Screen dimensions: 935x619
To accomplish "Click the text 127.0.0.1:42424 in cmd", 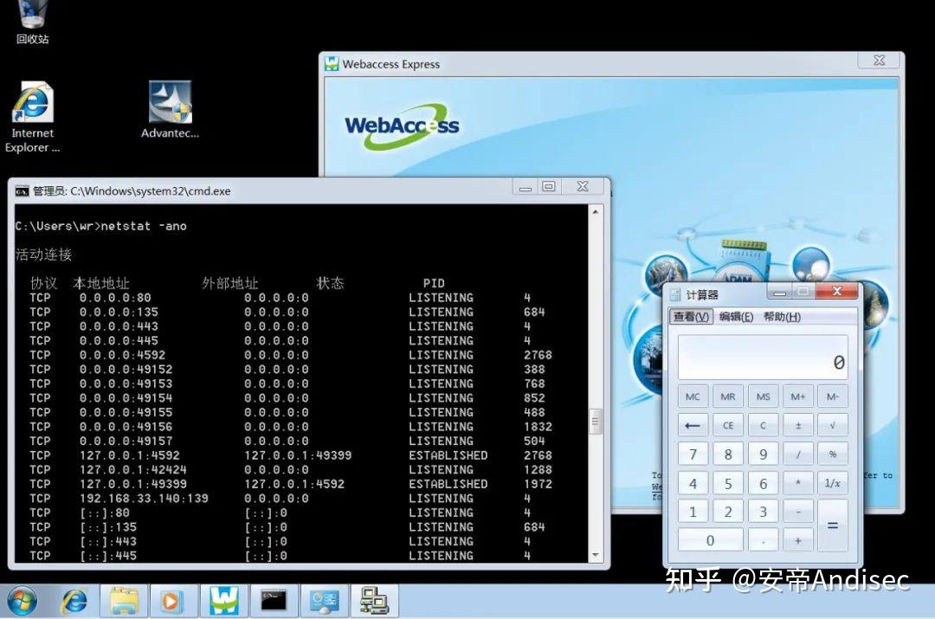I will click(133, 469).
